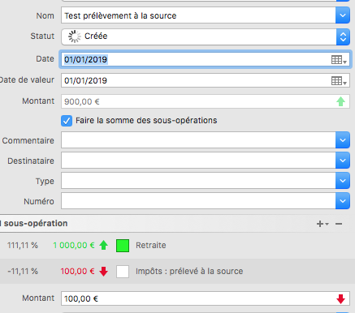Open the Destinataire dropdown
Viewport: 355px width, 313px height.
[343, 161]
